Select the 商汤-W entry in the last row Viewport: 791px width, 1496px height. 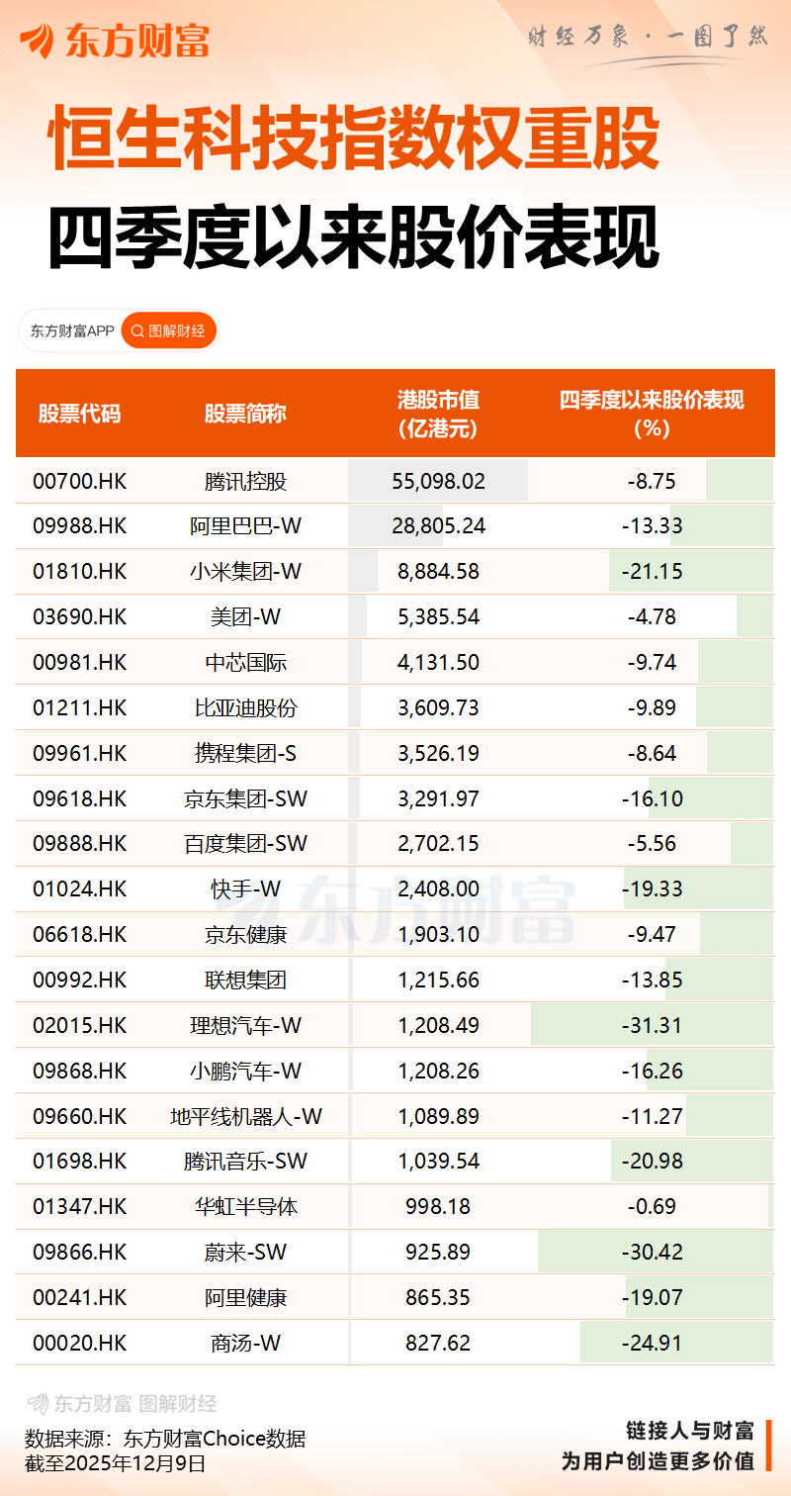pyautogui.click(x=245, y=1343)
